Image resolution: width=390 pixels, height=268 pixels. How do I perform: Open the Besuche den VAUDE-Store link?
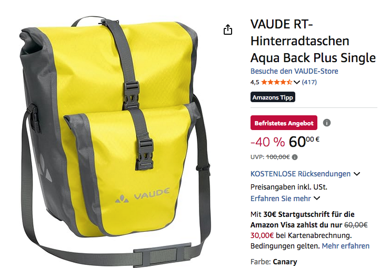(294, 71)
